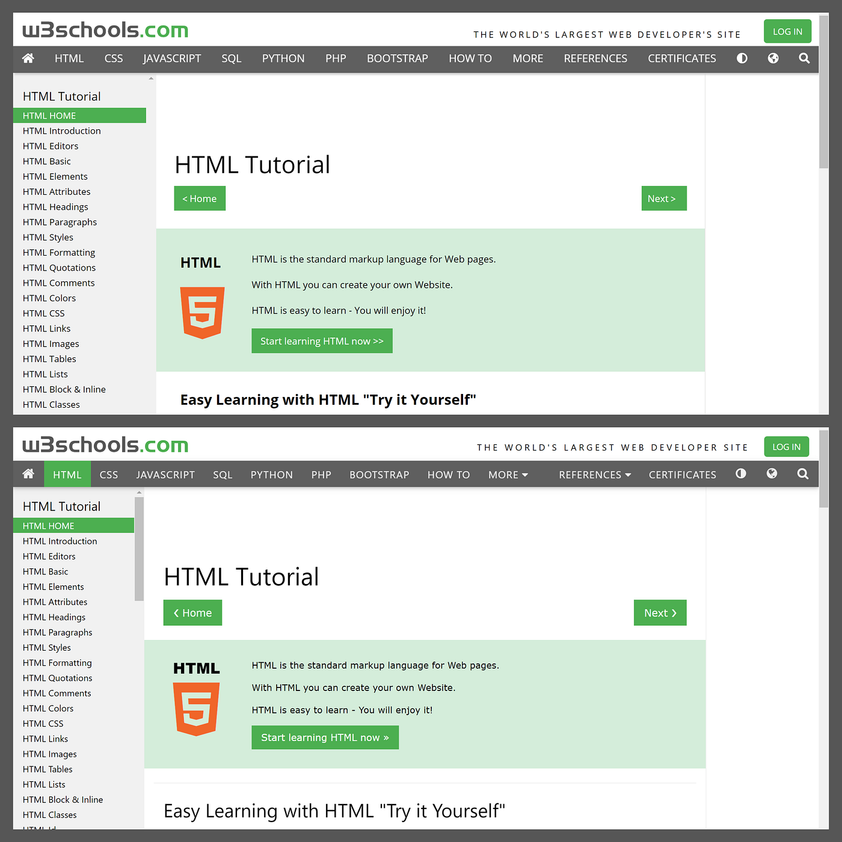This screenshot has width=842, height=842.
Task: Open MORE menu in top navbar
Action: coord(528,58)
